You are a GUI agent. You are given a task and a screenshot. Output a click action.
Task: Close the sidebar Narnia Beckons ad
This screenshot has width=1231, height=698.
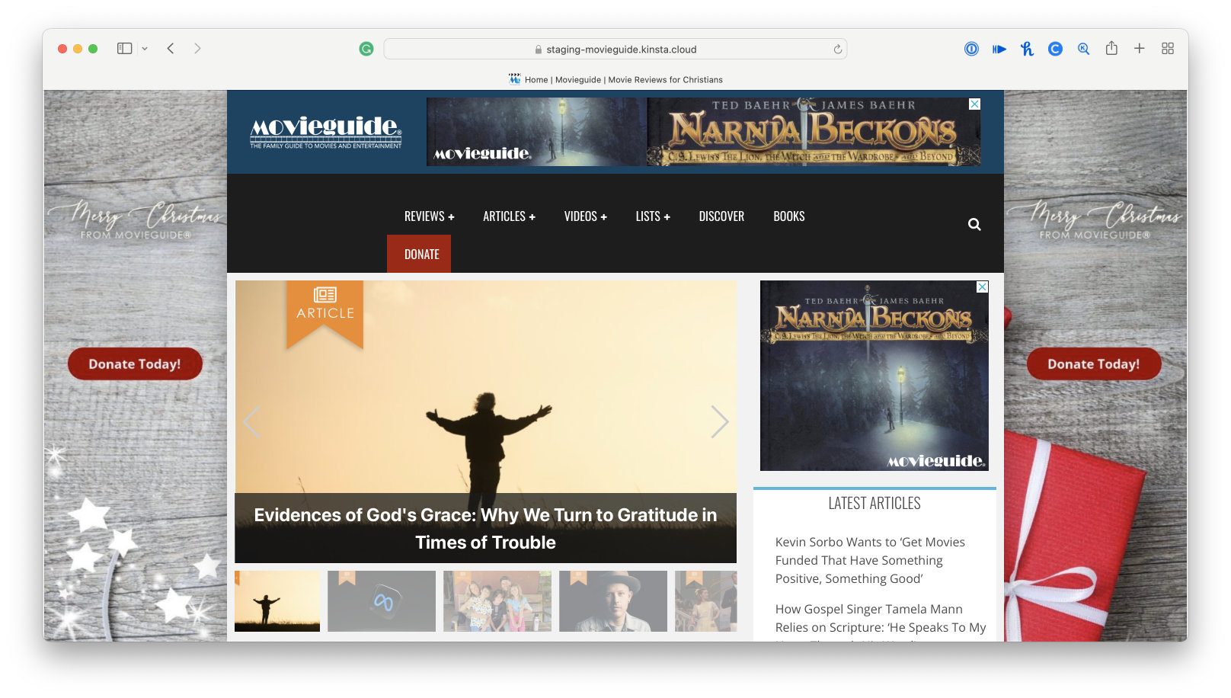tap(983, 287)
